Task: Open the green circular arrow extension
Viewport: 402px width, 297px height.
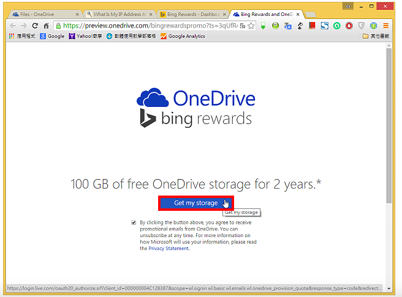Action: (x=337, y=26)
